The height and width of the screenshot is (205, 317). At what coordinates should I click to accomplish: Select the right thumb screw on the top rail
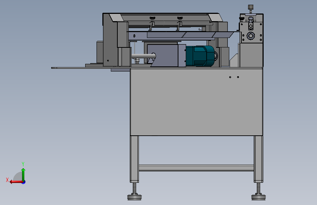[180, 18]
